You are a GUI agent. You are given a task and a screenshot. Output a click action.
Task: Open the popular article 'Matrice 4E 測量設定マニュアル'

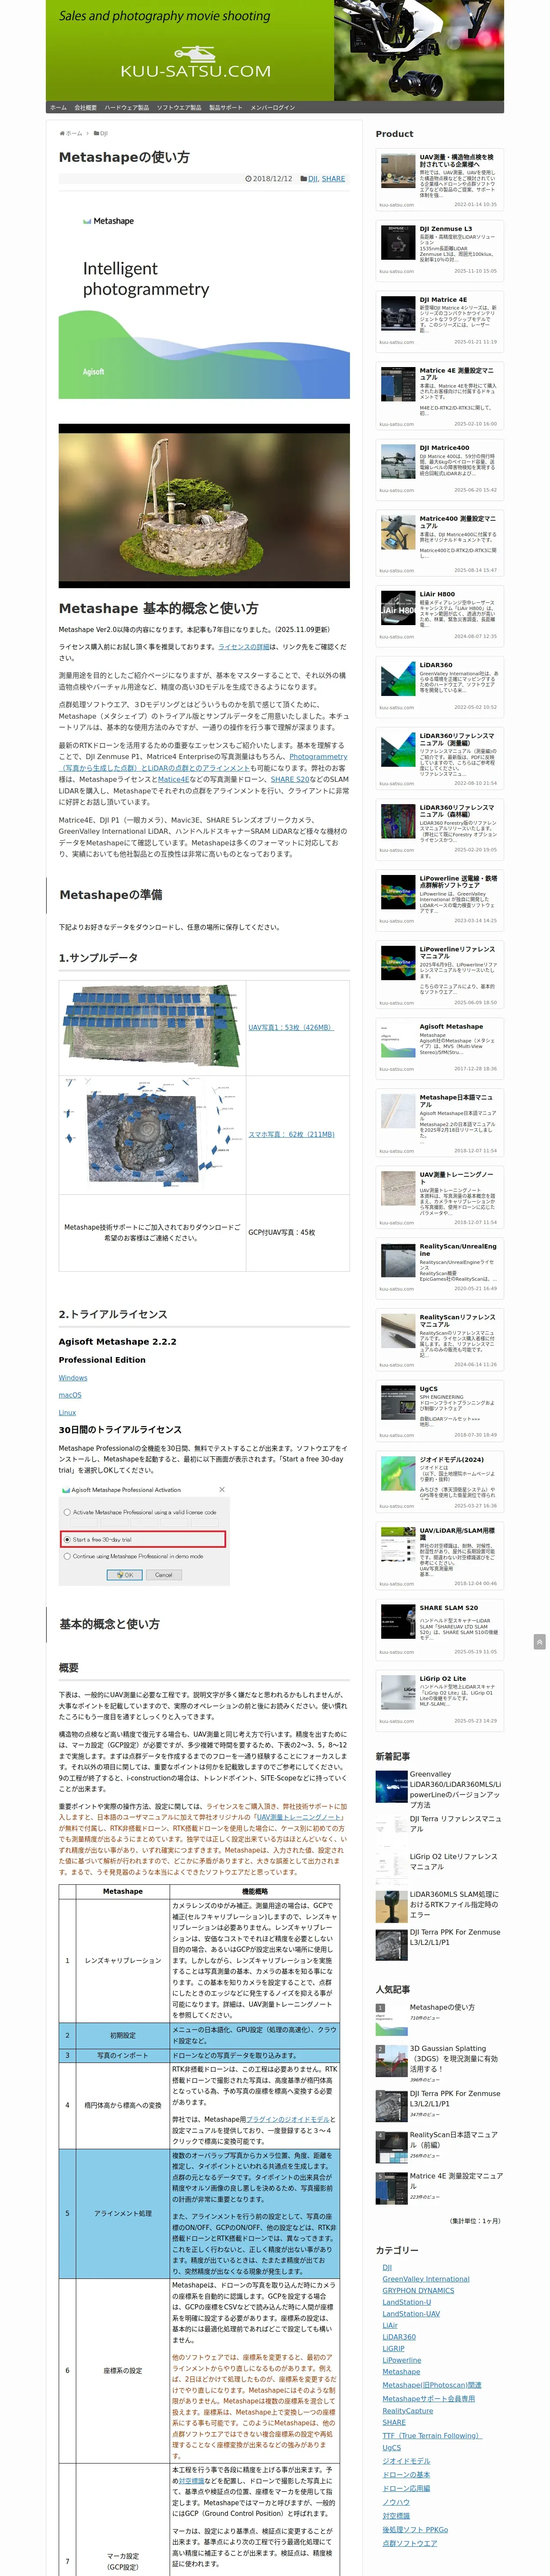(x=455, y=2181)
